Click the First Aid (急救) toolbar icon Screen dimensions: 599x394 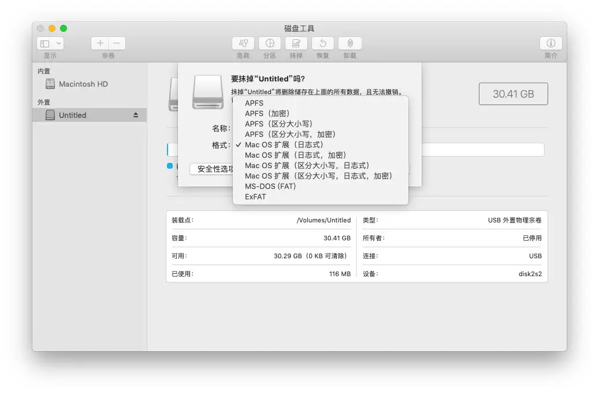tap(243, 43)
